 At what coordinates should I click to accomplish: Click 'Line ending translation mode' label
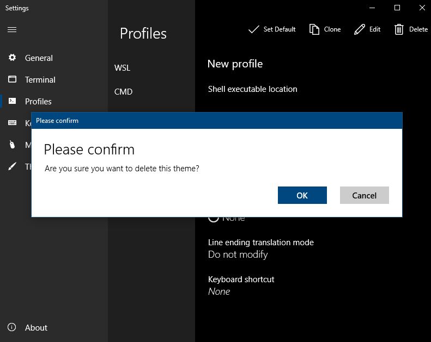(x=260, y=242)
